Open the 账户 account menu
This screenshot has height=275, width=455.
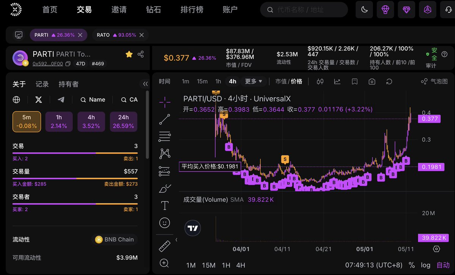230,9
